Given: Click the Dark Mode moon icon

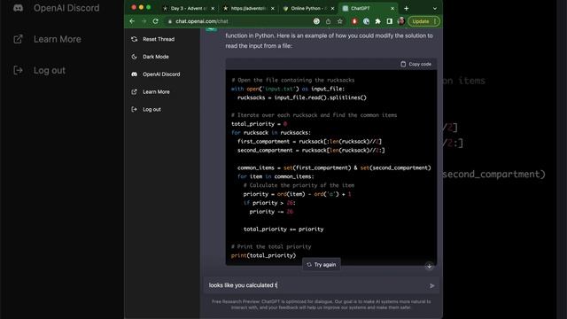Looking at the screenshot, I should [x=134, y=57].
